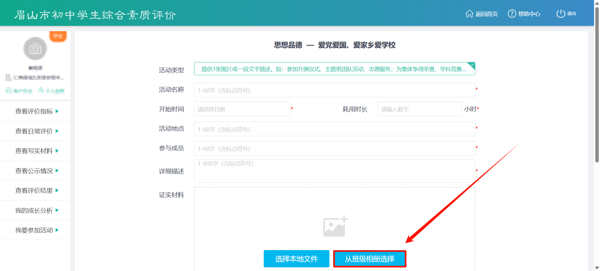Expand arrow next to 查看日常评价
This screenshot has height=271, width=600.
(x=57, y=131)
